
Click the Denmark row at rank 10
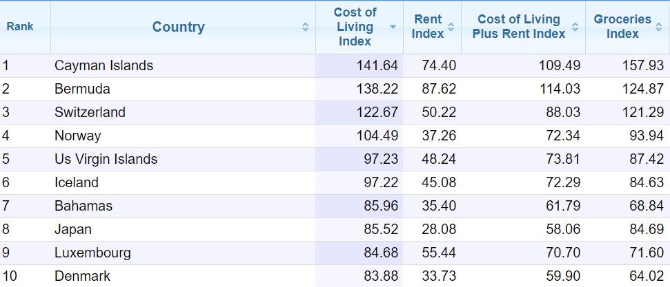tap(335, 276)
